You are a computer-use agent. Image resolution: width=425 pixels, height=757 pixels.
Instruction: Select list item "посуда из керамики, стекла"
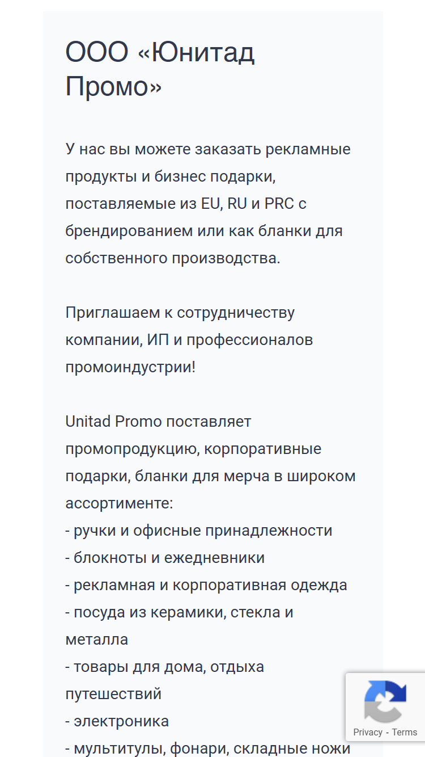tap(179, 626)
